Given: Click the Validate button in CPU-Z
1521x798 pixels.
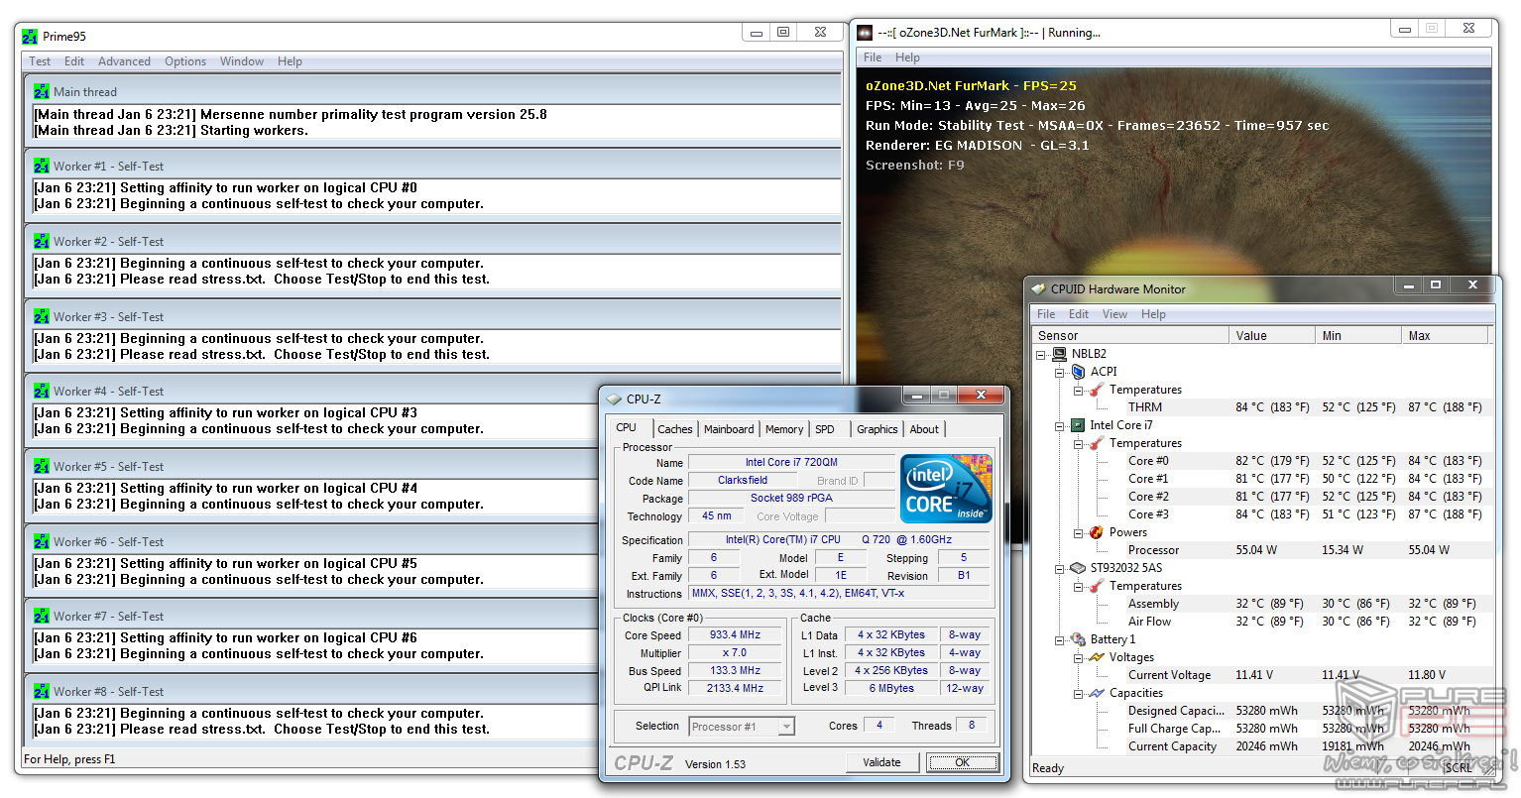Looking at the screenshot, I should tap(881, 762).
